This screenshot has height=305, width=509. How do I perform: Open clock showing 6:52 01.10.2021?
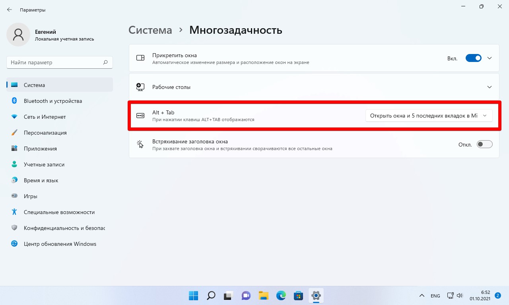click(x=480, y=295)
